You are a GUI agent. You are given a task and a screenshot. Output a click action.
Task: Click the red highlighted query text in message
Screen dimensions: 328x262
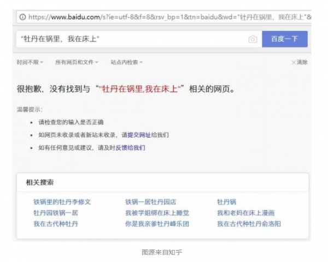[x=139, y=89]
